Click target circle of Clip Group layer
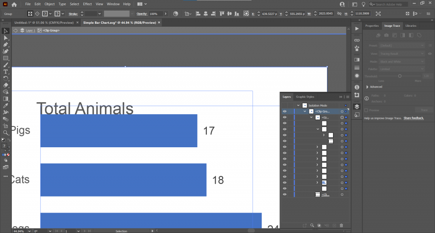The height and width of the screenshot is (233, 435). (342, 111)
